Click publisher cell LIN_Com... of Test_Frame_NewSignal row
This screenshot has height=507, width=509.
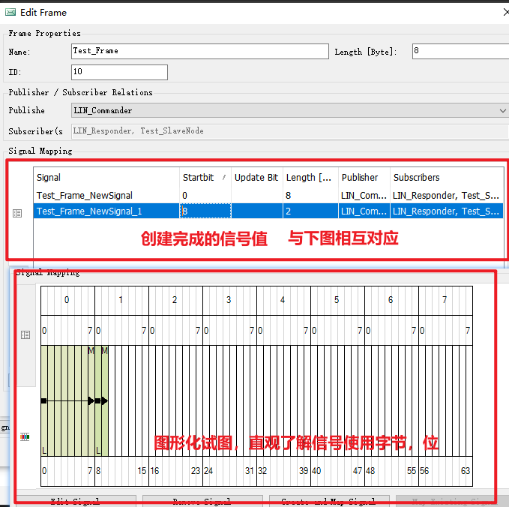[364, 196]
